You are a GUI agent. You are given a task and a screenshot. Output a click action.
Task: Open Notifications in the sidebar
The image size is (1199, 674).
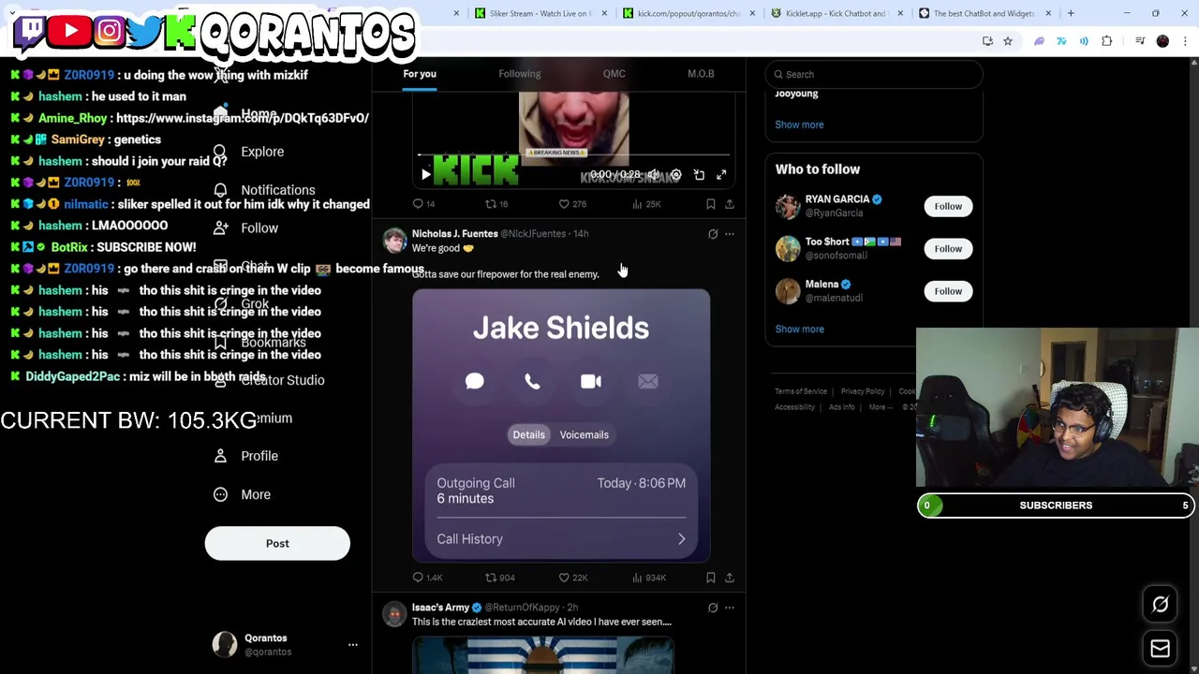click(x=265, y=190)
